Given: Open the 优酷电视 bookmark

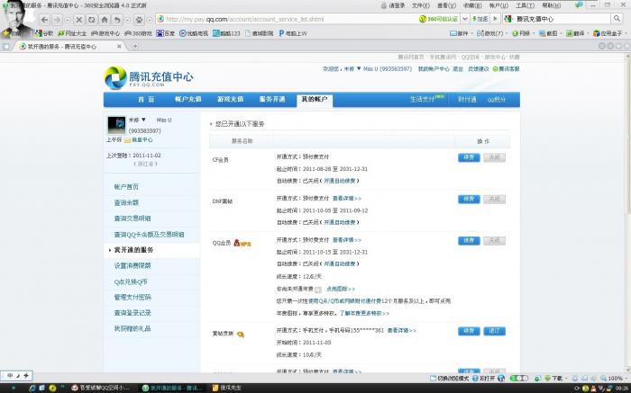Looking at the screenshot, I should click(194, 33).
